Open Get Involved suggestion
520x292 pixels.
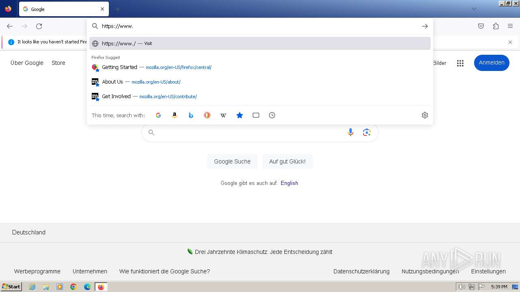coord(260,97)
